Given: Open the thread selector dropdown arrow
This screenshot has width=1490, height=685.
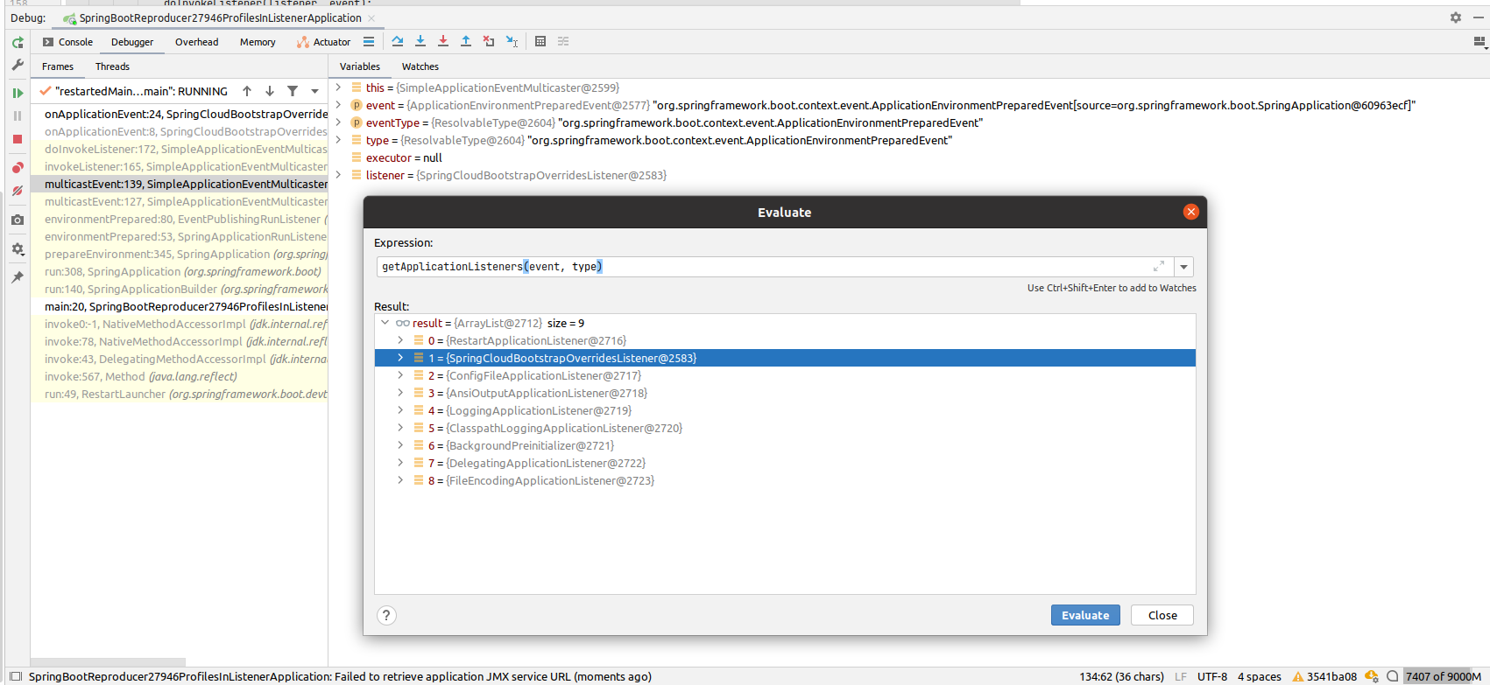Looking at the screenshot, I should pos(314,91).
